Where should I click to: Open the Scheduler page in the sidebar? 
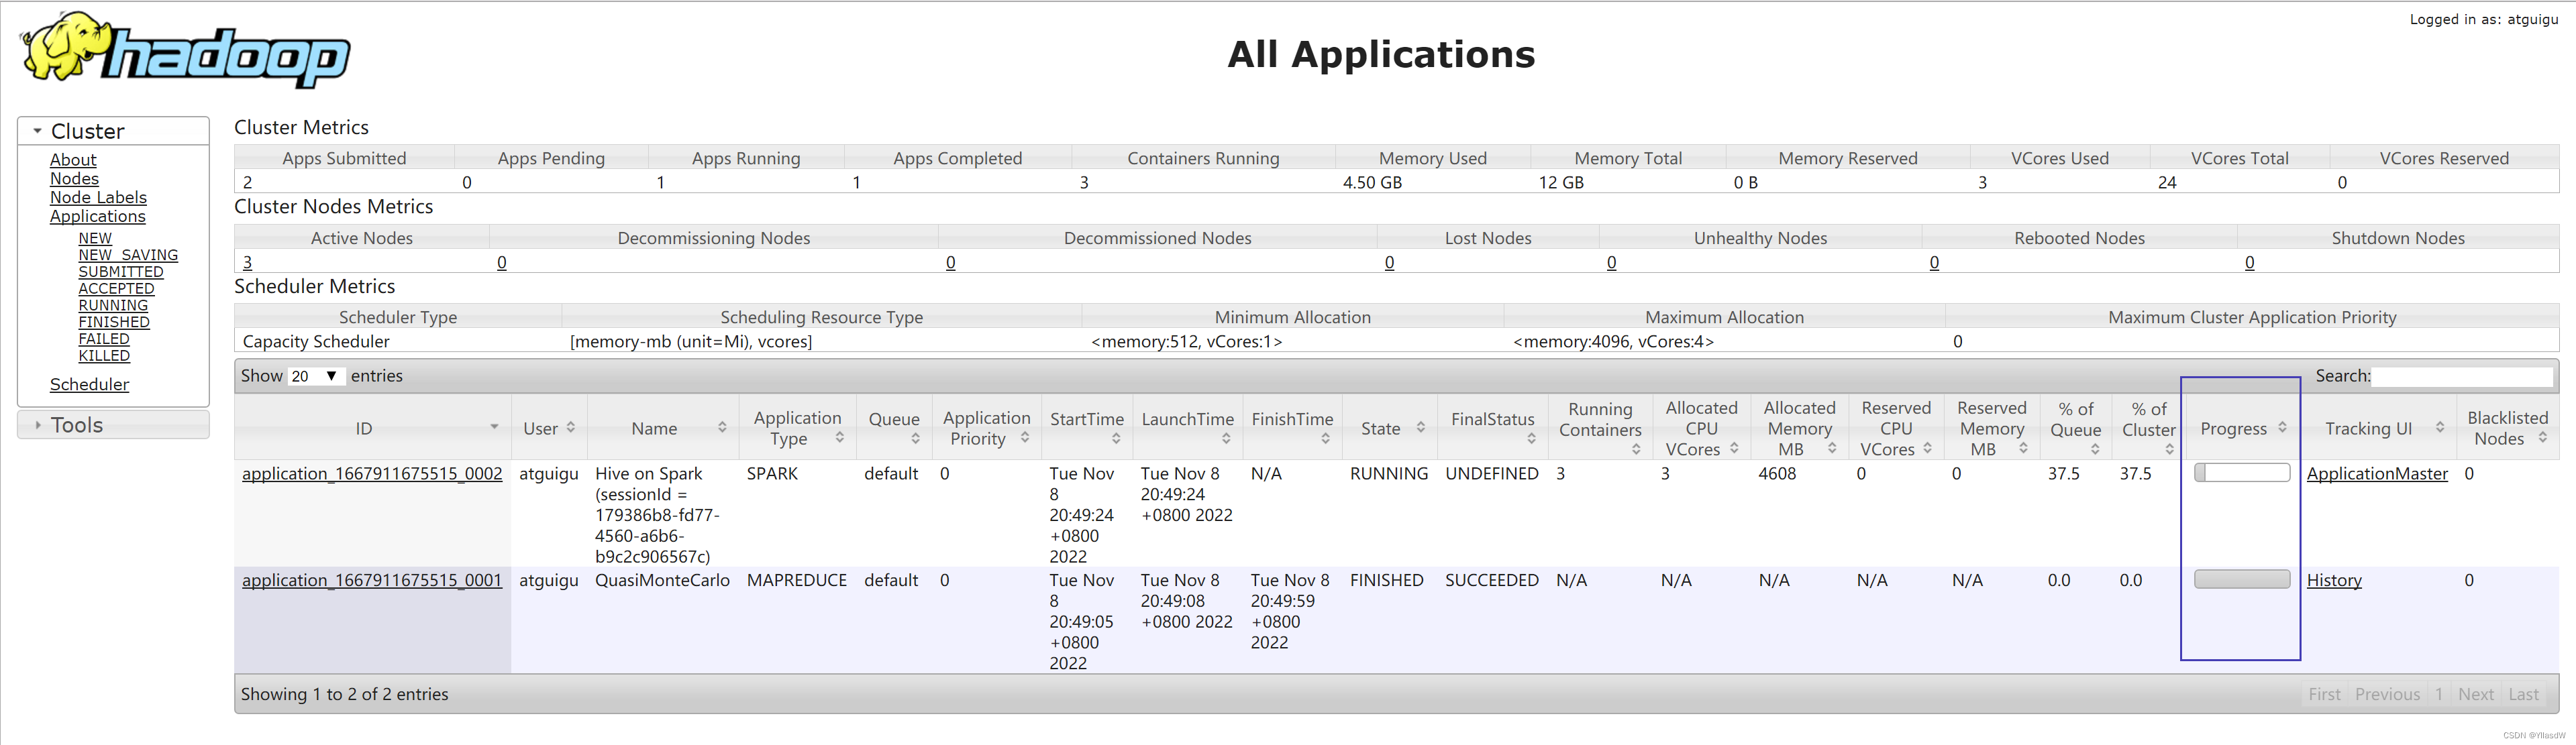tap(89, 384)
